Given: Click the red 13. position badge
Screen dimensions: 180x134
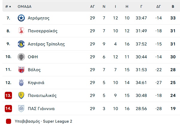Looking at the screenshot, I should click(8, 95).
